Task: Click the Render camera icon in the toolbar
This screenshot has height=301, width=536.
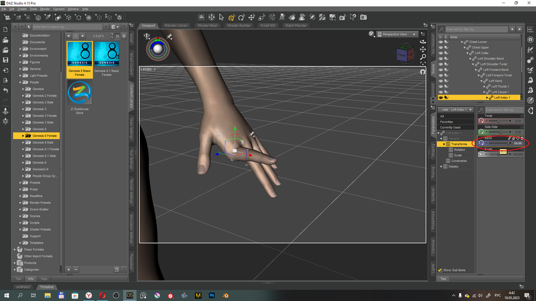Action: click(x=364, y=17)
